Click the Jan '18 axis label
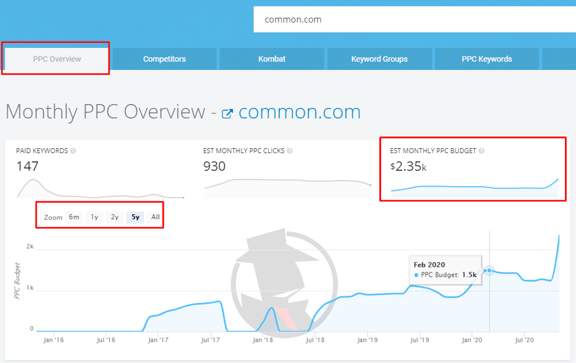This screenshot has width=576, height=363. [x=263, y=340]
